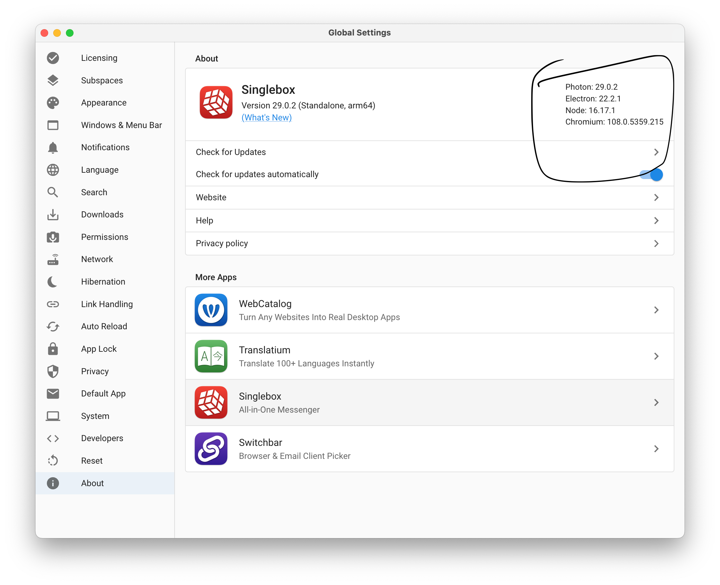Click the Appearance palette icon

point(53,103)
